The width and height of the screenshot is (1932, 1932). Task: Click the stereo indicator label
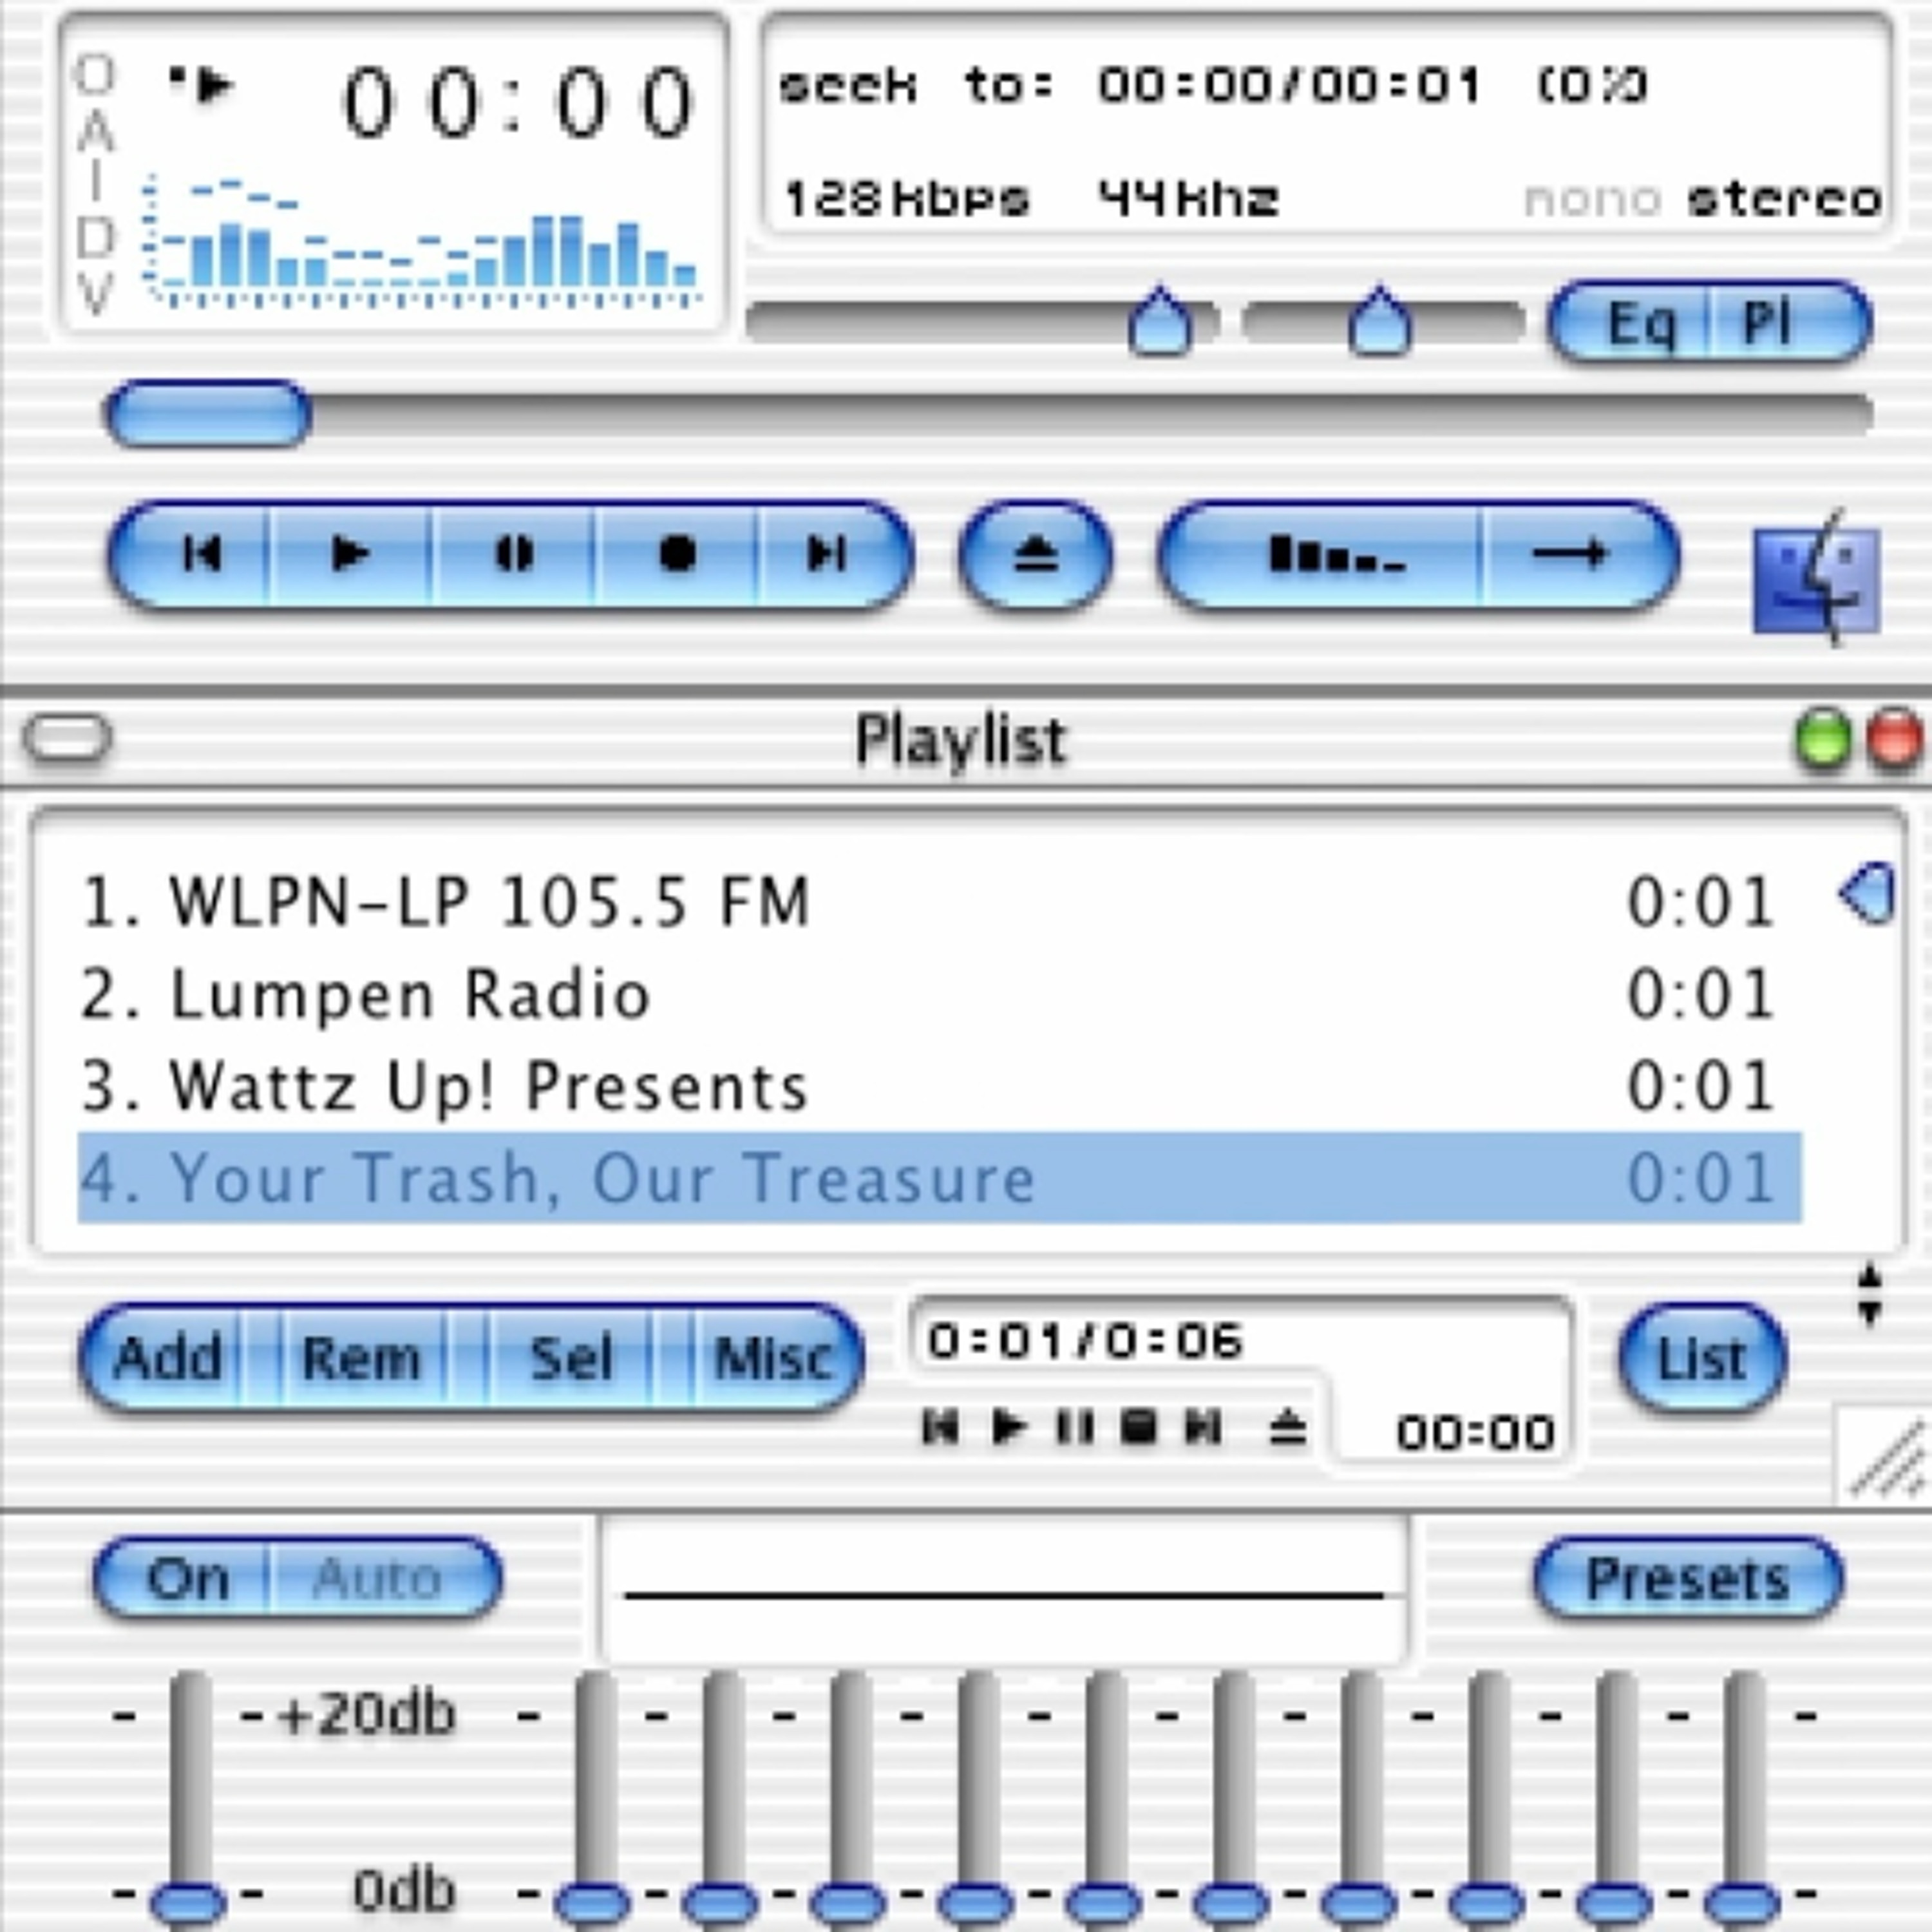pyautogui.click(x=1784, y=200)
